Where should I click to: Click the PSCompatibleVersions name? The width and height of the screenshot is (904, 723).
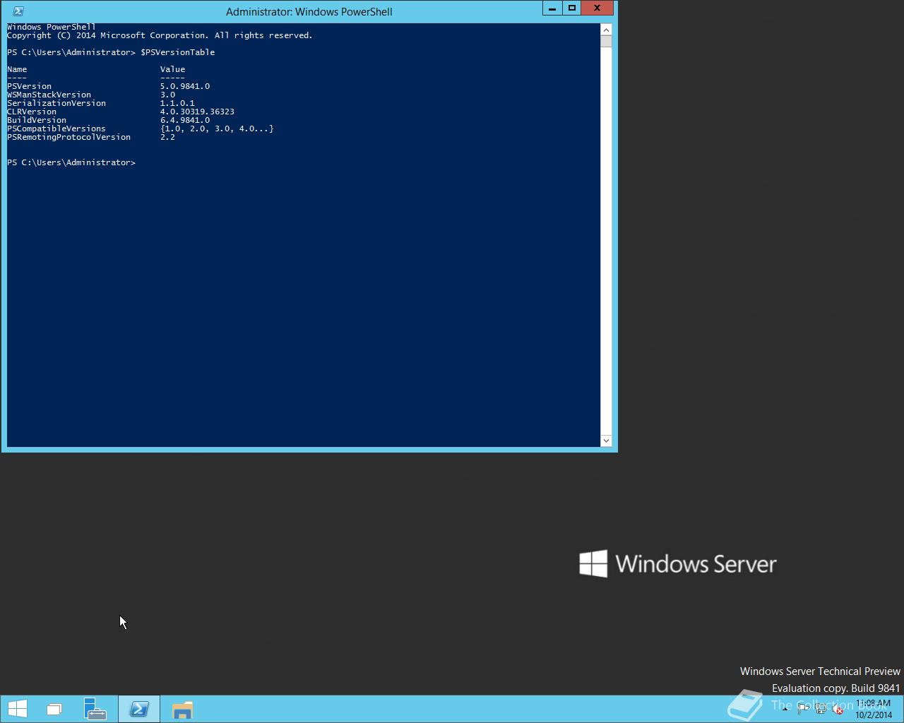(56, 129)
